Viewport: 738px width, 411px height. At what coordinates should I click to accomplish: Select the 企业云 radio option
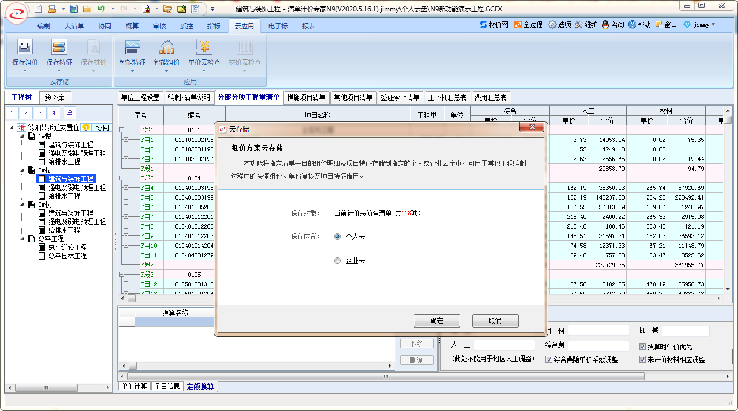point(337,261)
